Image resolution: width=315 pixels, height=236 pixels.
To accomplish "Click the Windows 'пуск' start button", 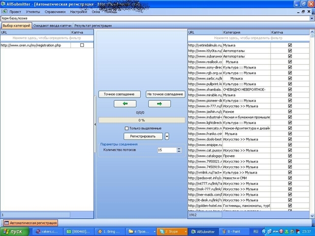I will point(14,232).
